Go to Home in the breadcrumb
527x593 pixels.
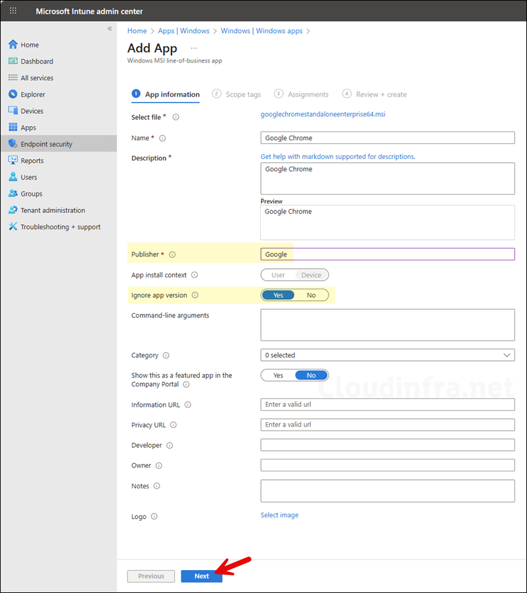pos(137,31)
